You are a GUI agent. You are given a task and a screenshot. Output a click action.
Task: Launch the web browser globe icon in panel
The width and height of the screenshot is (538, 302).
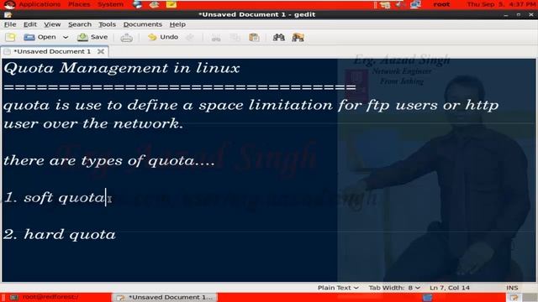point(137,4)
